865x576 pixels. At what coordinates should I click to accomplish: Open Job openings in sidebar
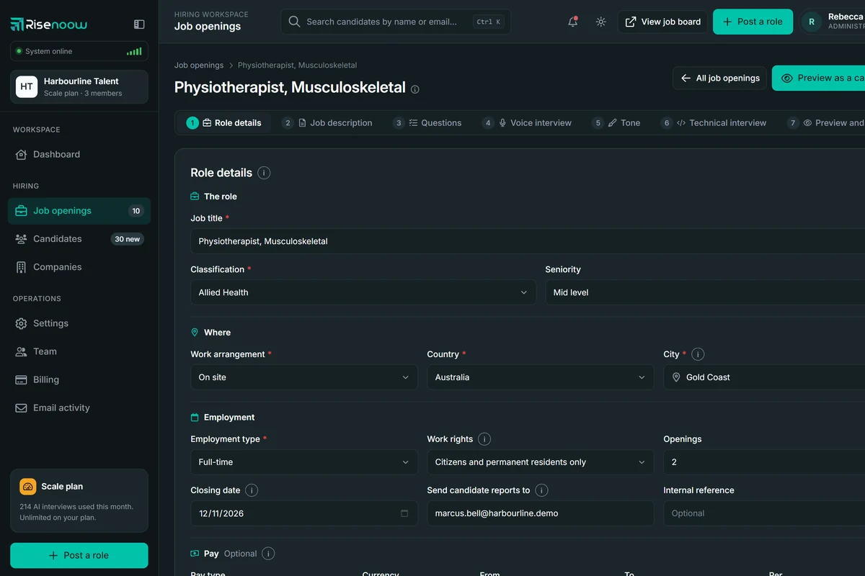pyautogui.click(x=79, y=211)
